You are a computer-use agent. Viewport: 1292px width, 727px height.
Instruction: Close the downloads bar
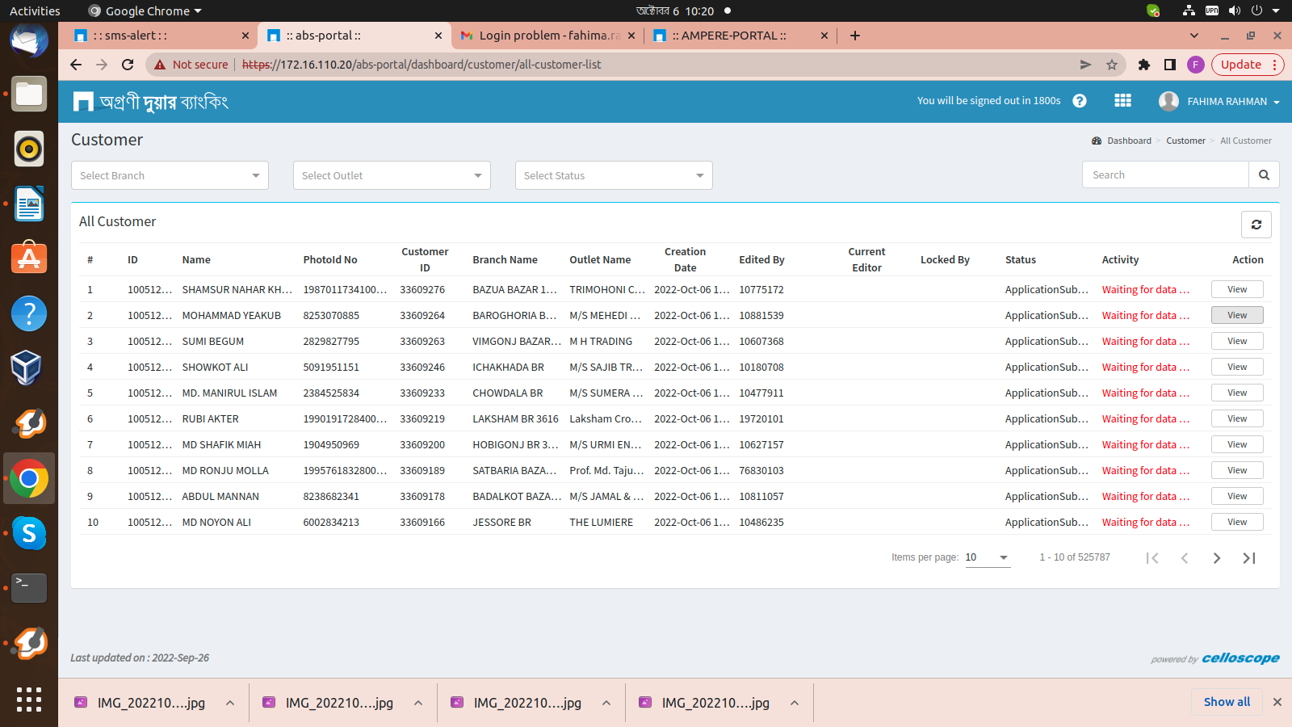(1277, 702)
